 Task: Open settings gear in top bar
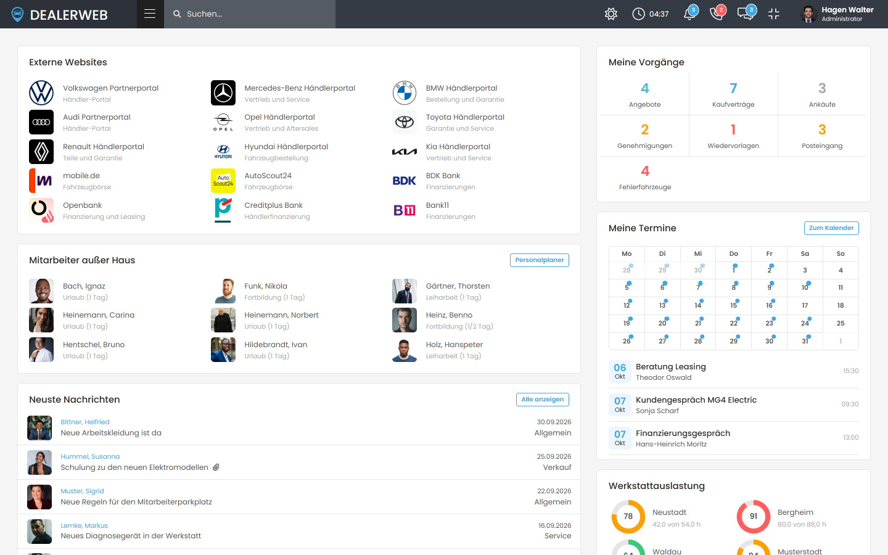[x=611, y=14]
